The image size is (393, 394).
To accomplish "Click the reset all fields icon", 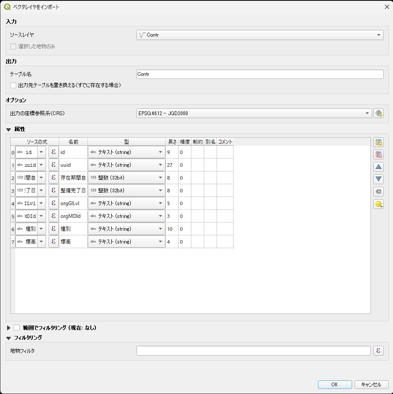I will pos(378,191).
